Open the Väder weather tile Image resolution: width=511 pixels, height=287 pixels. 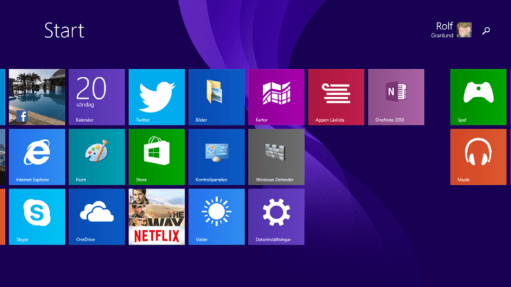pyautogui.click(x=216, y=216)
